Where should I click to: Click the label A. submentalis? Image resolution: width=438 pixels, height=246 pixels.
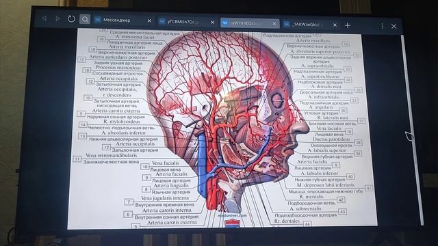click(305, 208)
